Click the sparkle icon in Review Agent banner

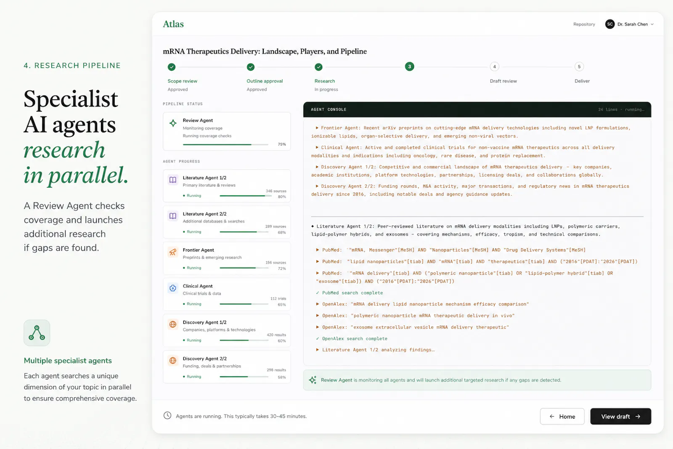click(313, 380)
